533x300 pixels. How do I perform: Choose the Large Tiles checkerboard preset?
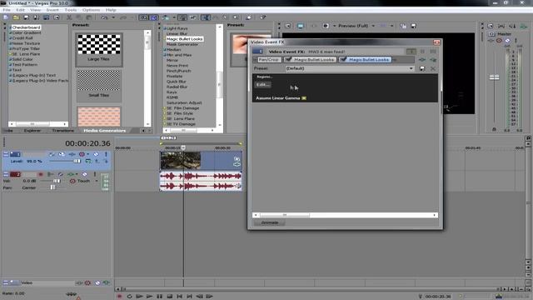98,49
